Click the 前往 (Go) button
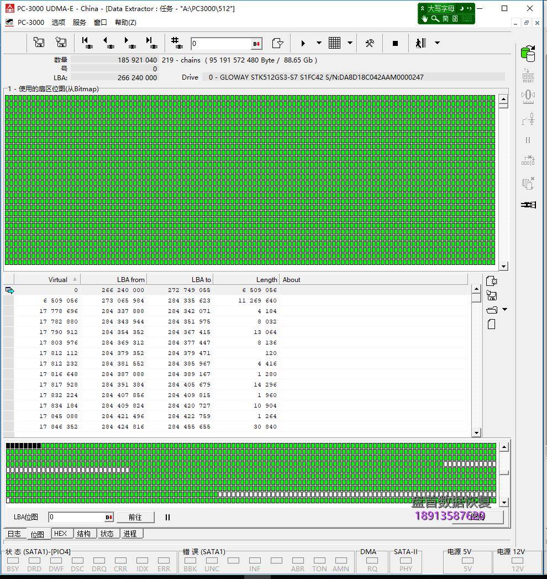The width and height of the screenshot is (547, 579). click(136, 517)
